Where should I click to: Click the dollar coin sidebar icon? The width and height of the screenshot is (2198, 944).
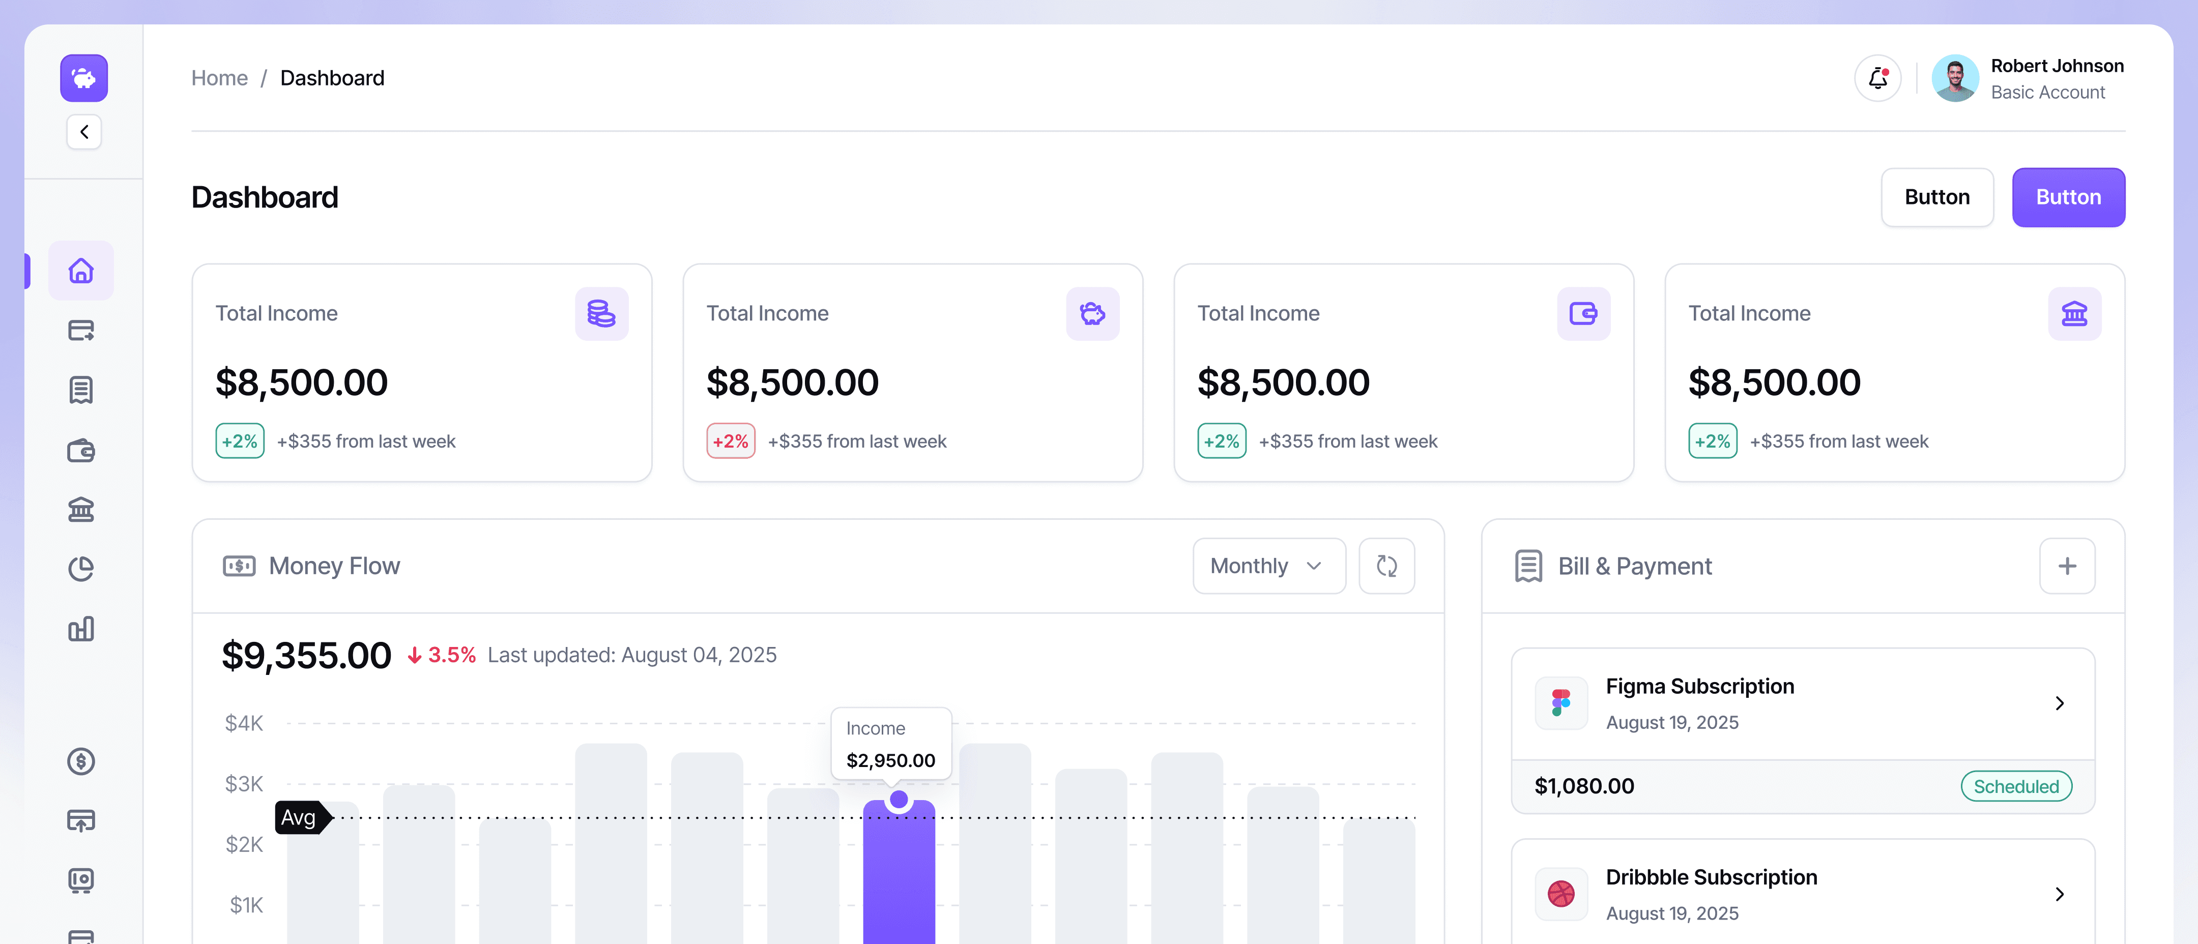pyautogui.click(x=81, y=761)
